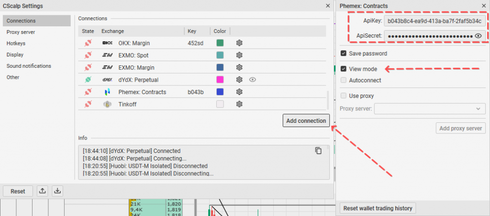Toggle connection state plug for OKX: Margin
The height and width of the screenshot is (216, 490).
click(88, 43)
